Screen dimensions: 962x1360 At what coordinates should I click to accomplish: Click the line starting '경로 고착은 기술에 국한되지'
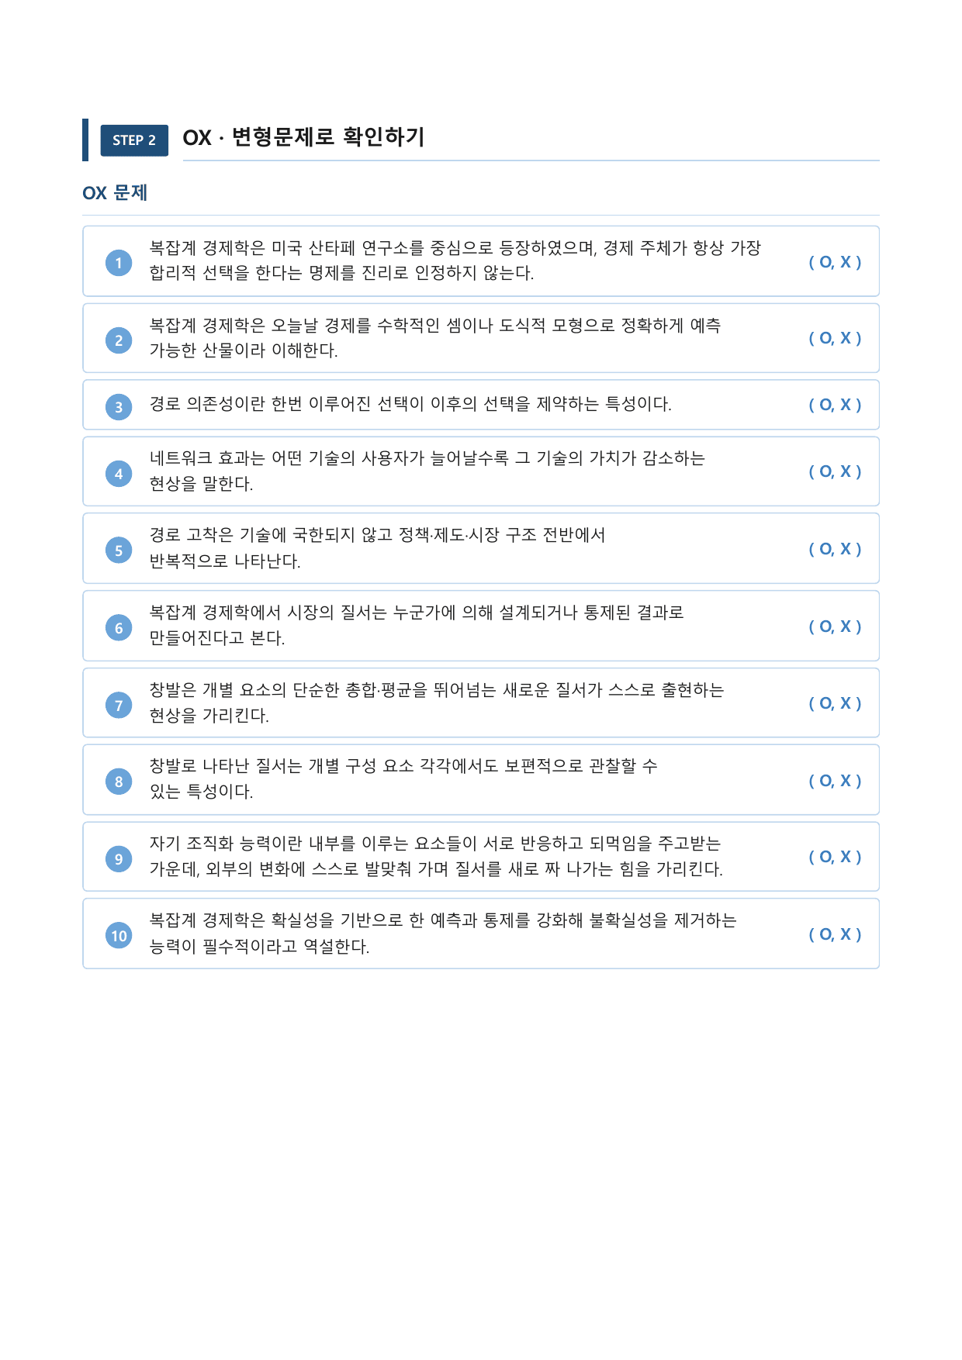[x=377, y=535]
